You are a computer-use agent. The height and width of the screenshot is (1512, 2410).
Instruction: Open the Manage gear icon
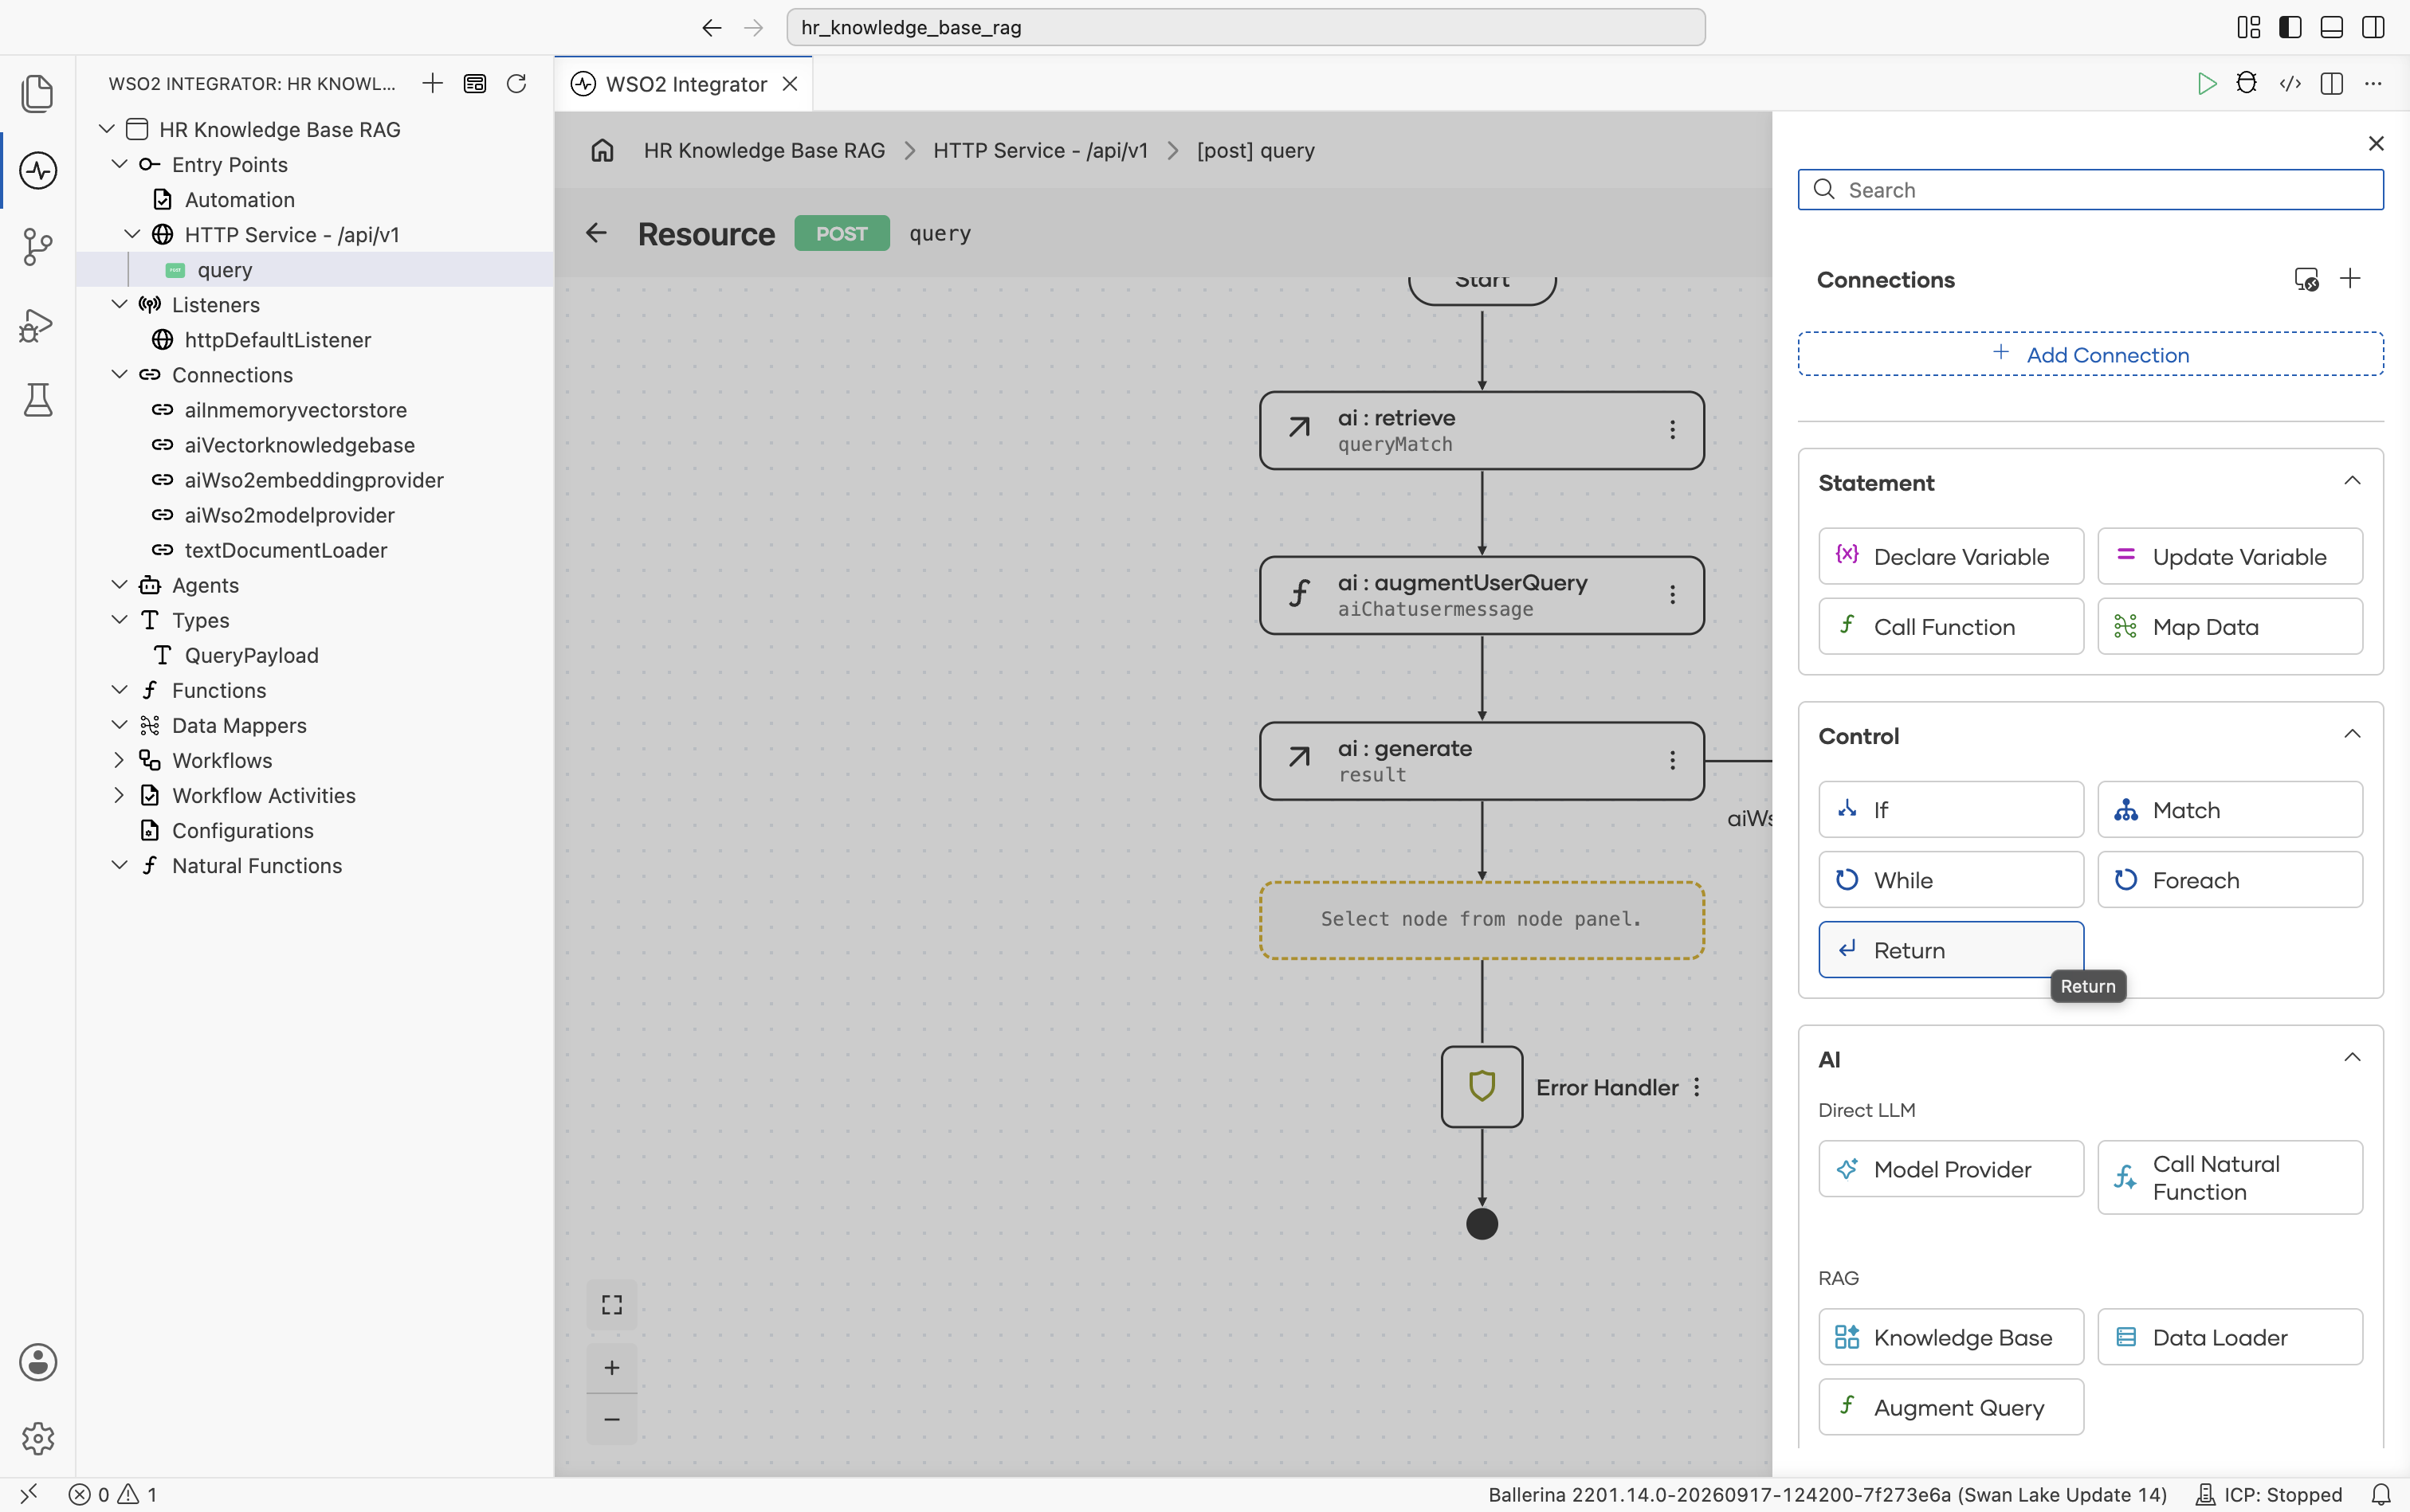click(x=38, y=1438)
